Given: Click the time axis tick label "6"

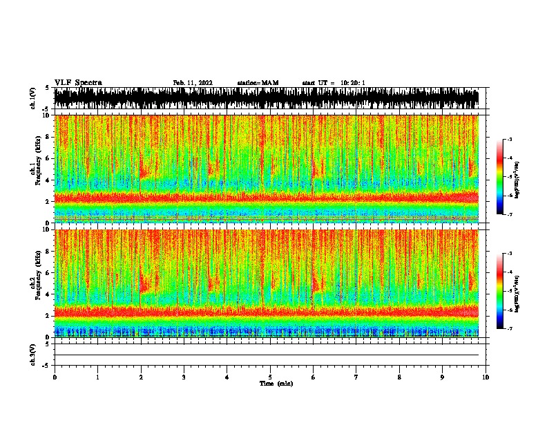Looking at the screenshot, I should coord(314,377).
